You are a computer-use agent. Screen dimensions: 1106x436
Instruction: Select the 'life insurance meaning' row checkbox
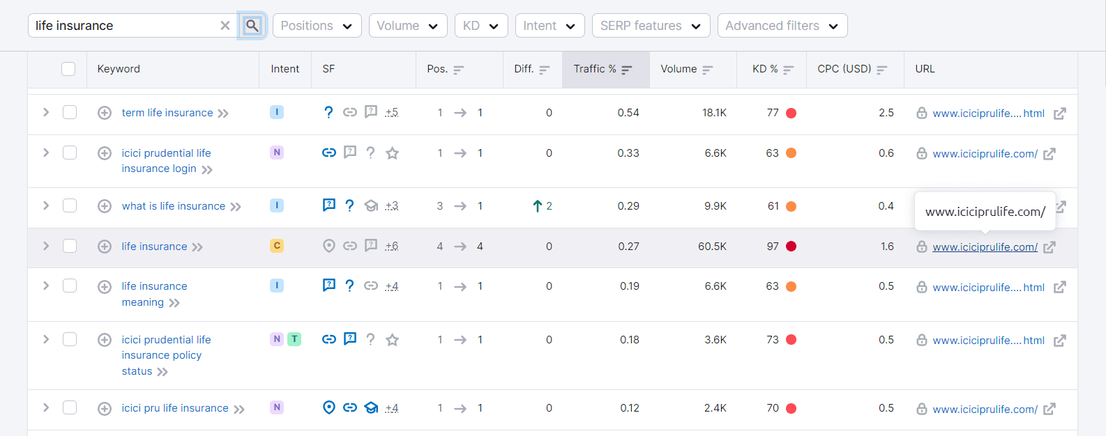click(x=70, y=286)
